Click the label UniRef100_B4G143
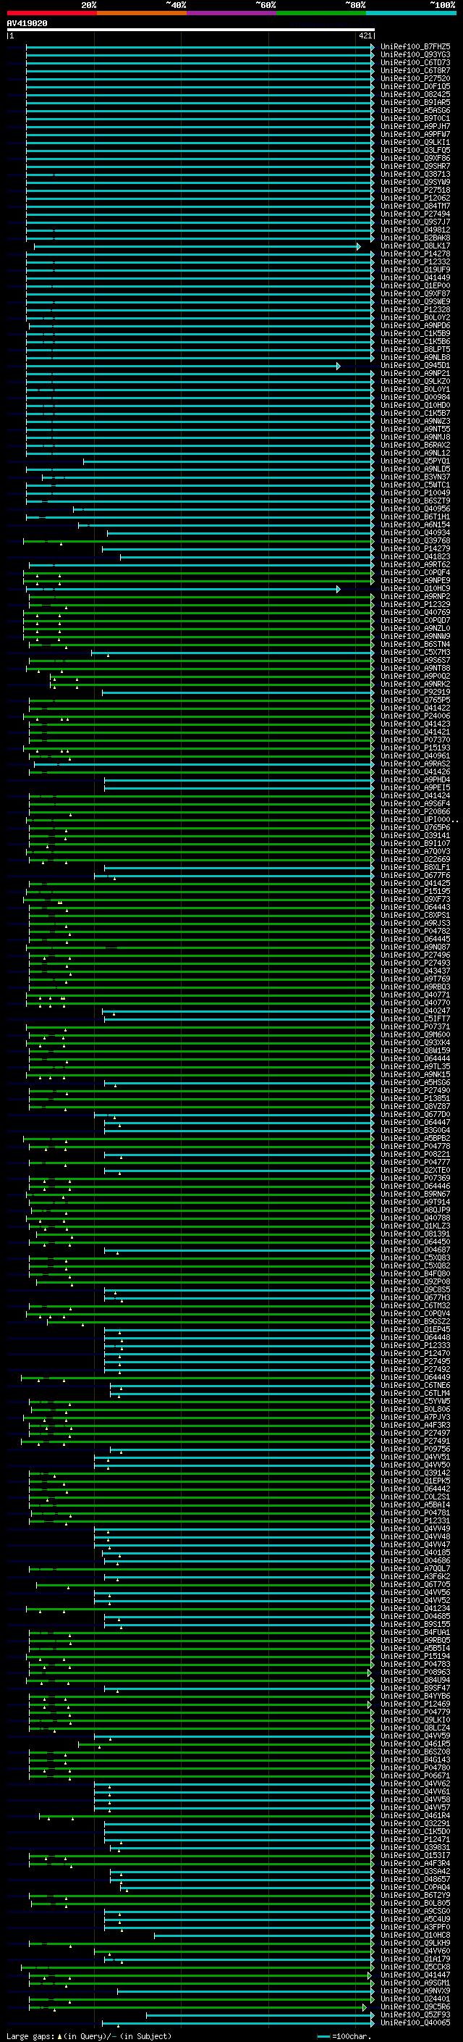The width and height of the screenshot is (463, 2042). pyautogui.click(x=415, y=1759)
